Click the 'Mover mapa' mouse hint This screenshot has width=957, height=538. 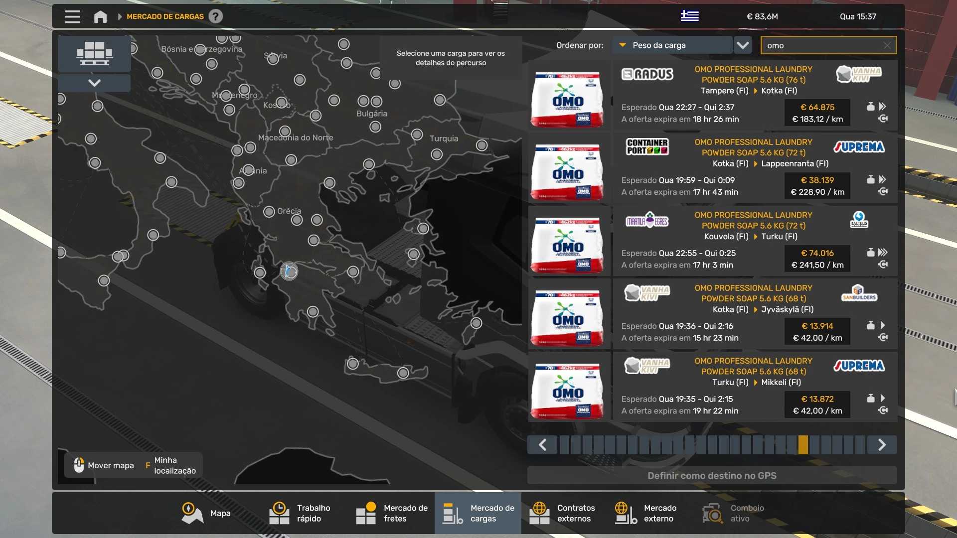click(104, 465)
